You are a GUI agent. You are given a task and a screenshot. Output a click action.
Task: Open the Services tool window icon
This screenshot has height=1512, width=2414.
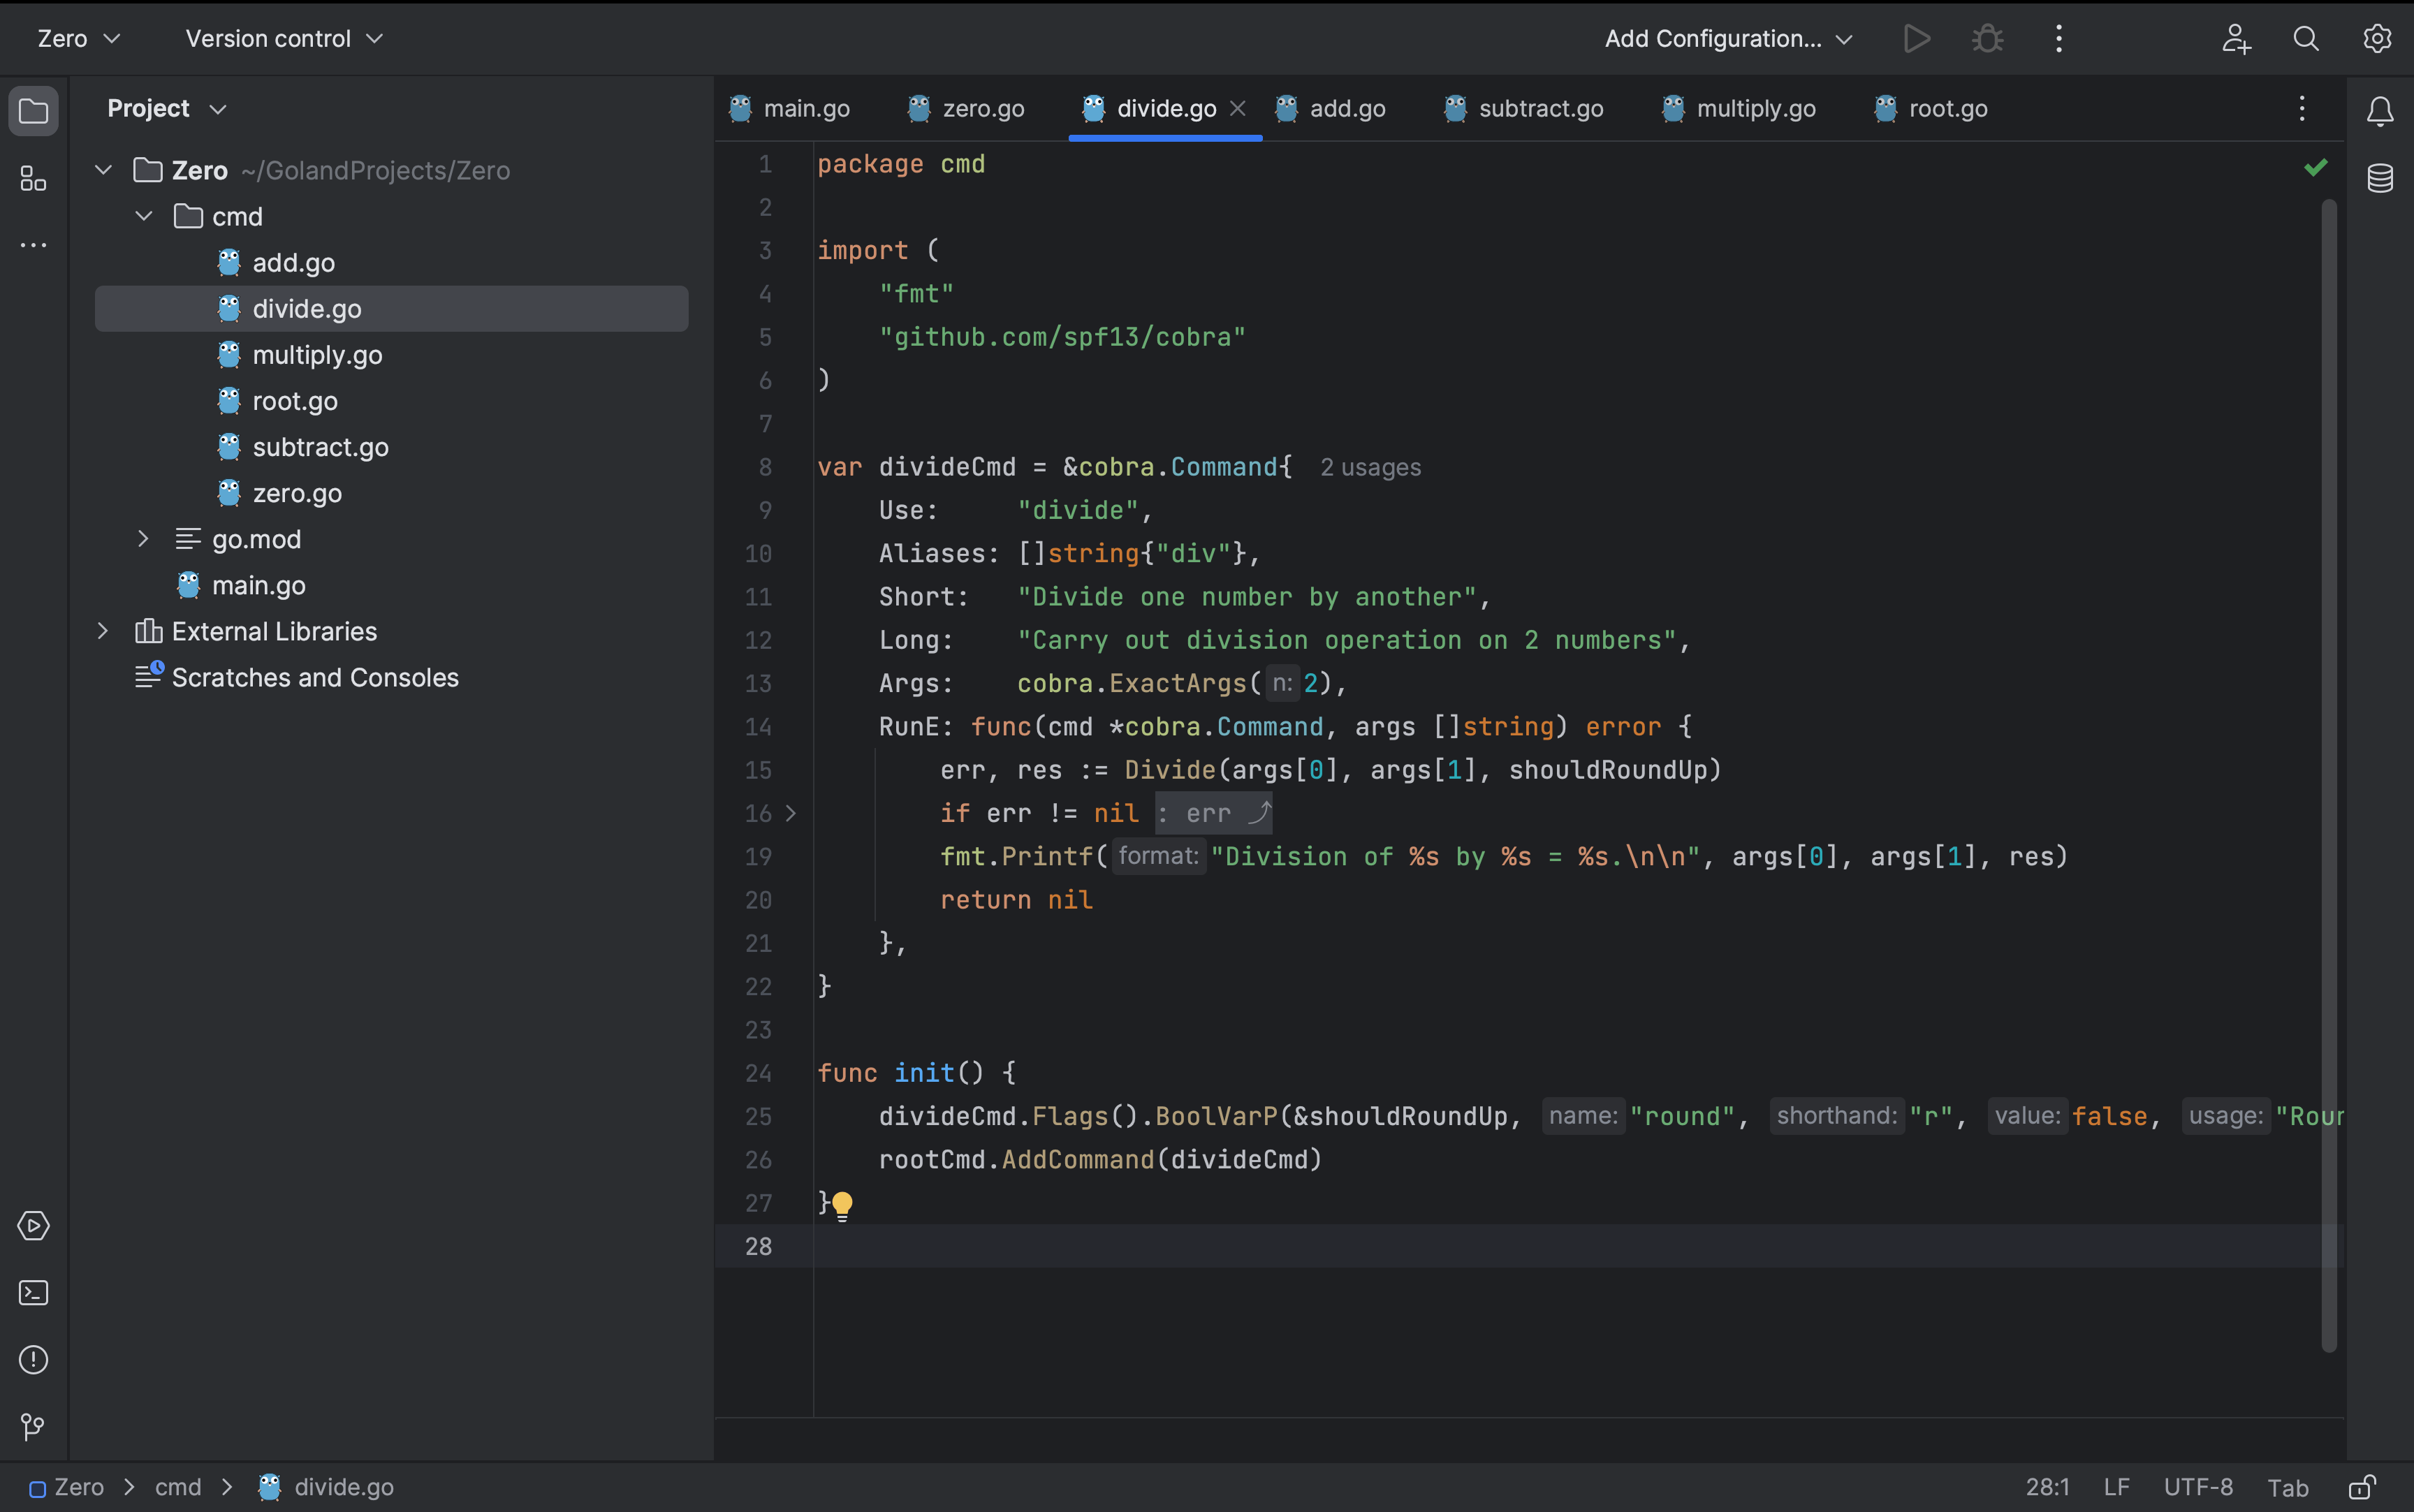coord(33,1225)
